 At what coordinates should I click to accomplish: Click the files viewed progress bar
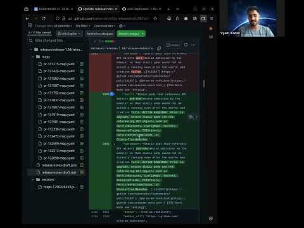tap(40, 35)
